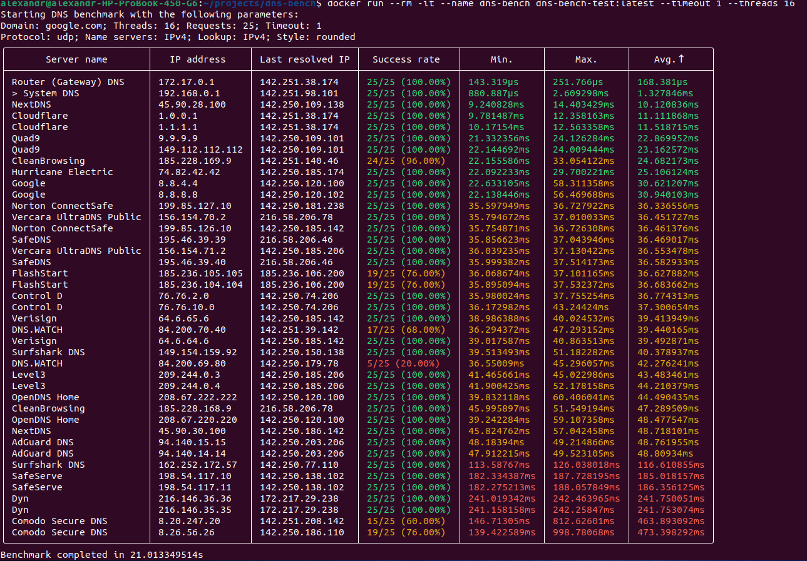Click CleanBrowsing IP address 185.228.169.9
Image resolution: width=807 pixels, height=561 pixels.
(x=195, y=161)
